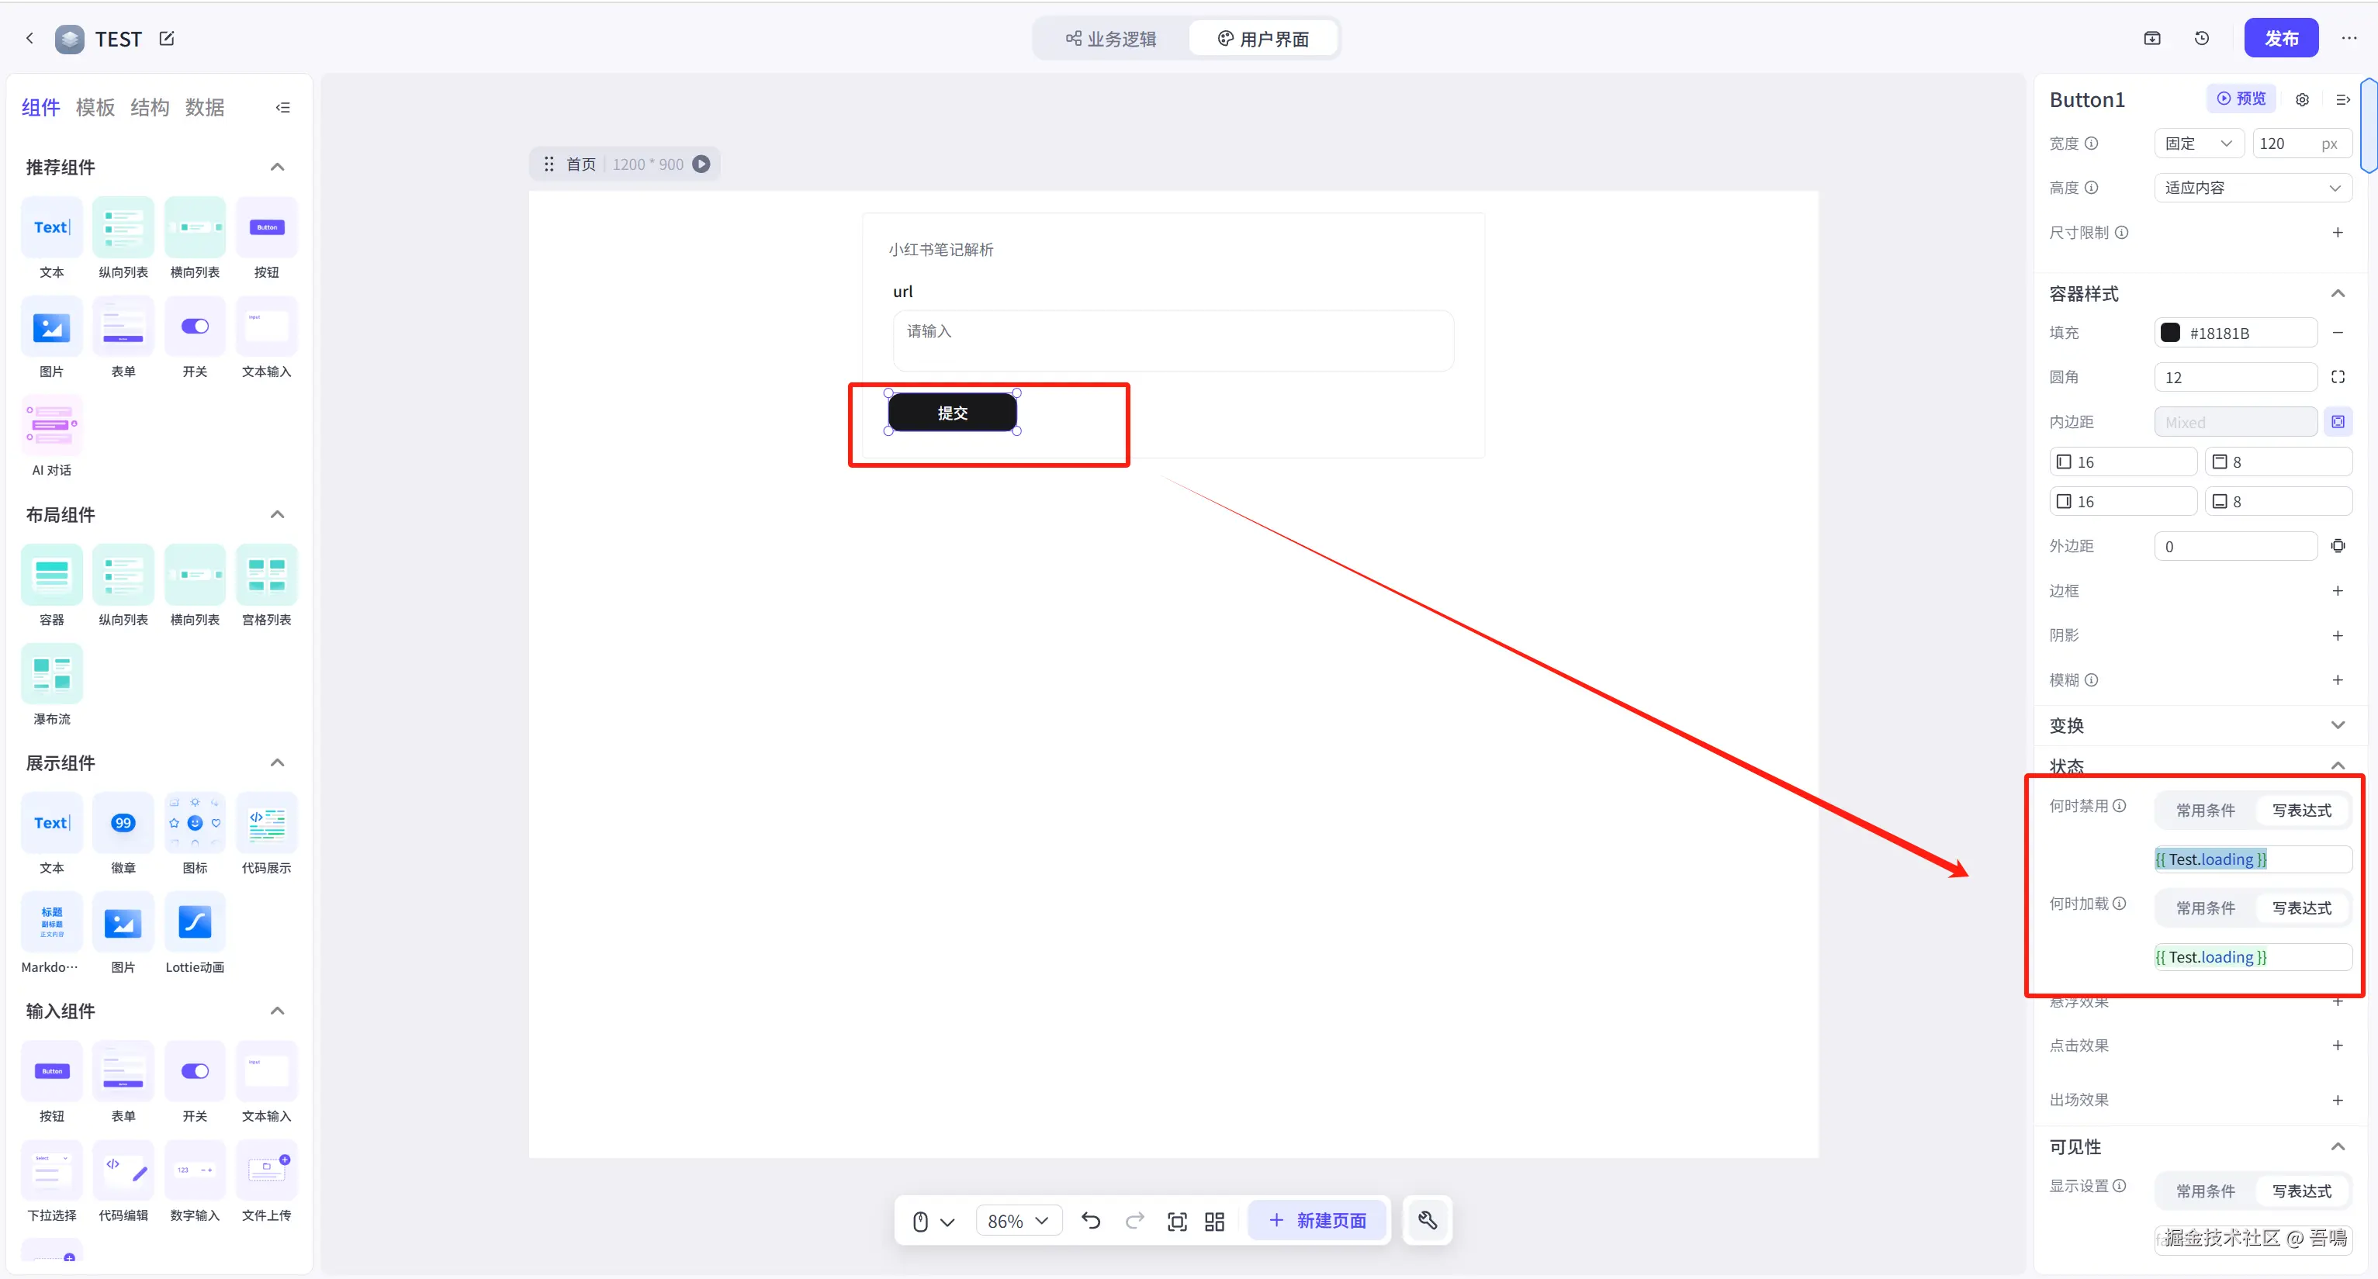Click the fit-to-screen icon in bottom toolbar
This screenshot has width=2378, height=1279.
point(1177,1221)
